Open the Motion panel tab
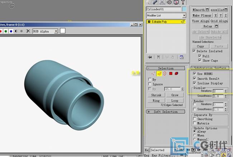The height and width of the screenshot is (157, 233). point(169,2)
